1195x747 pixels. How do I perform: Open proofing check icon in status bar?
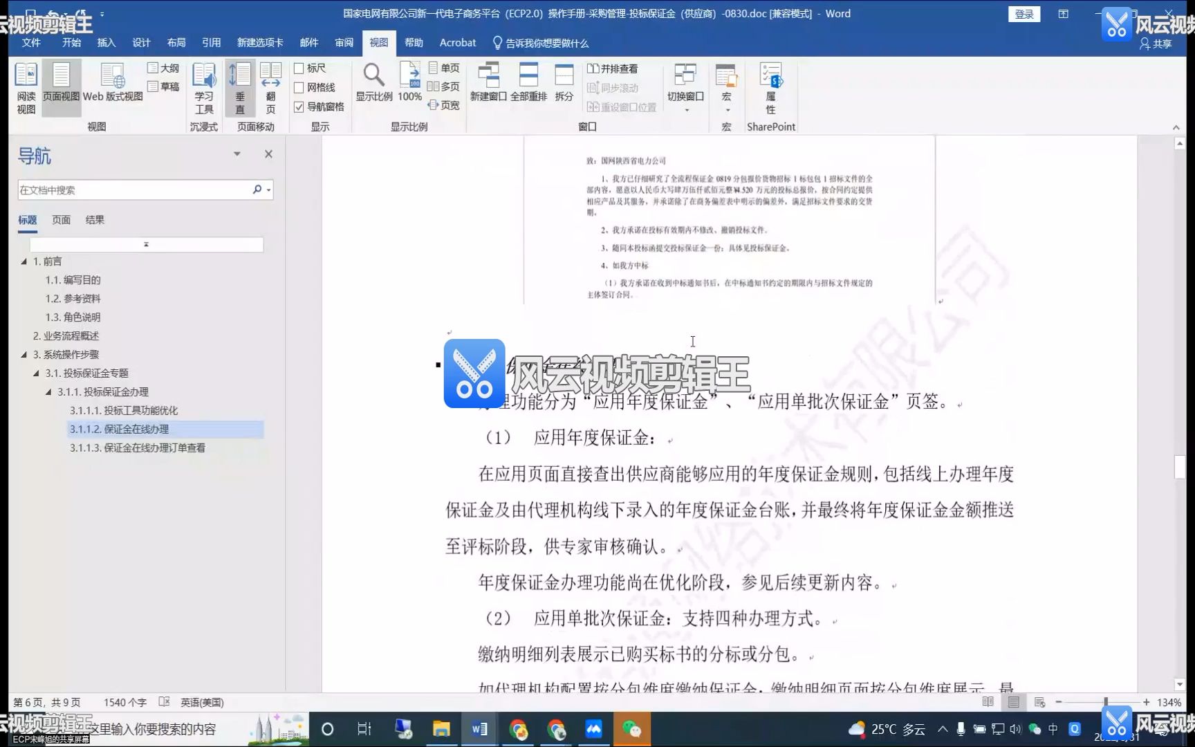pos(164,702)
